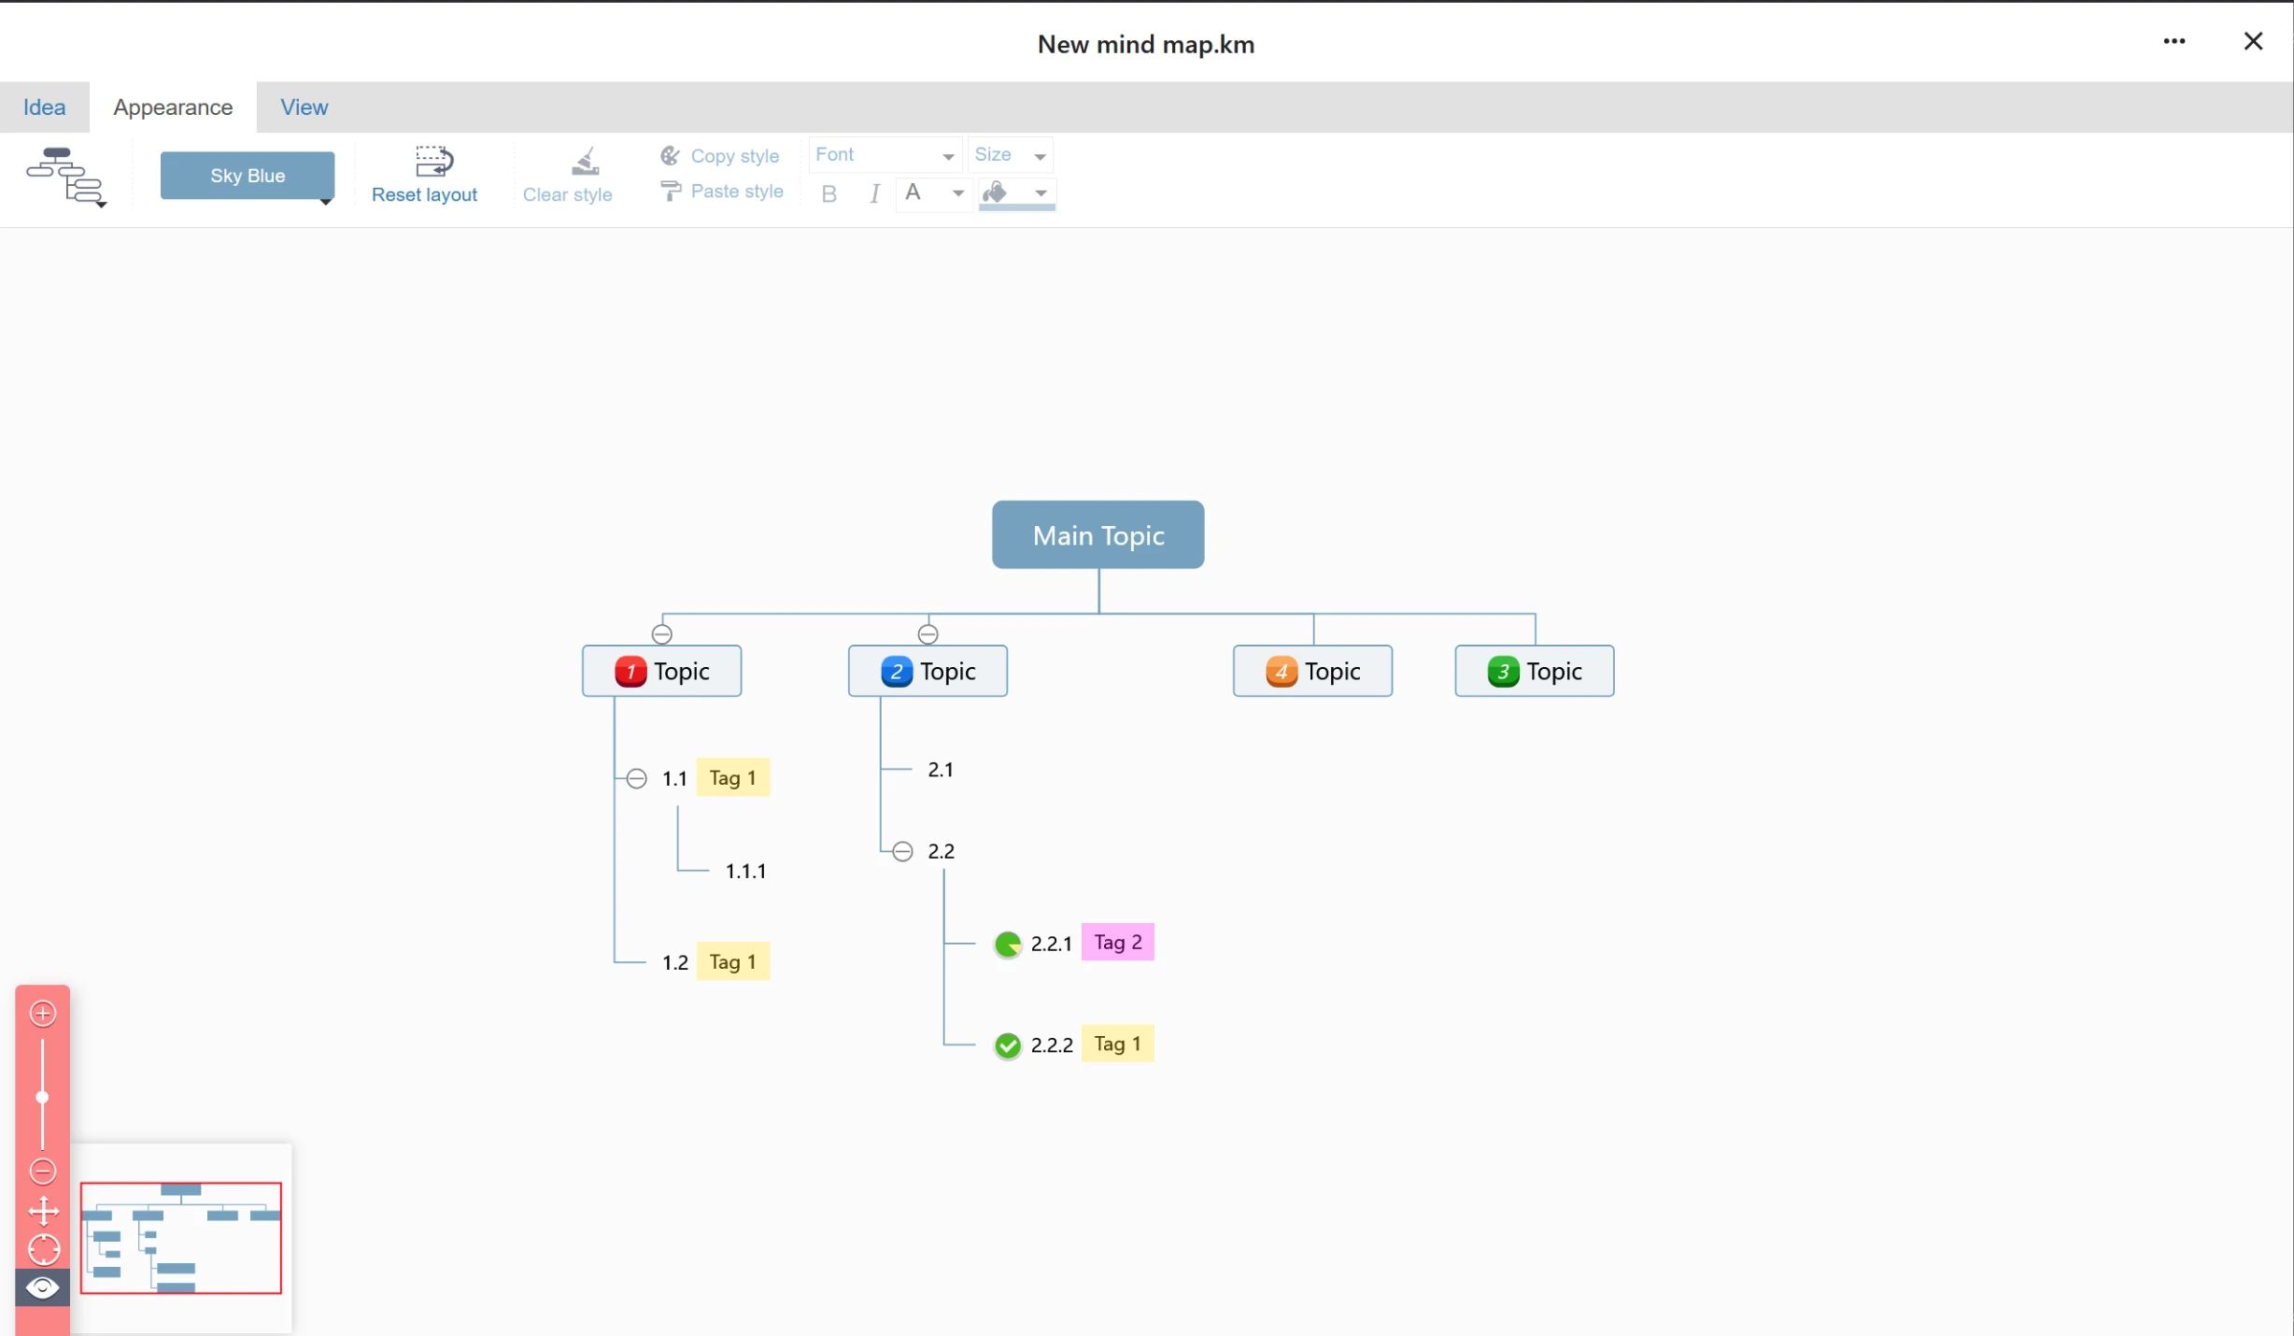
Task: Open the more options ellipsis menu
Action: (2174, 41)
